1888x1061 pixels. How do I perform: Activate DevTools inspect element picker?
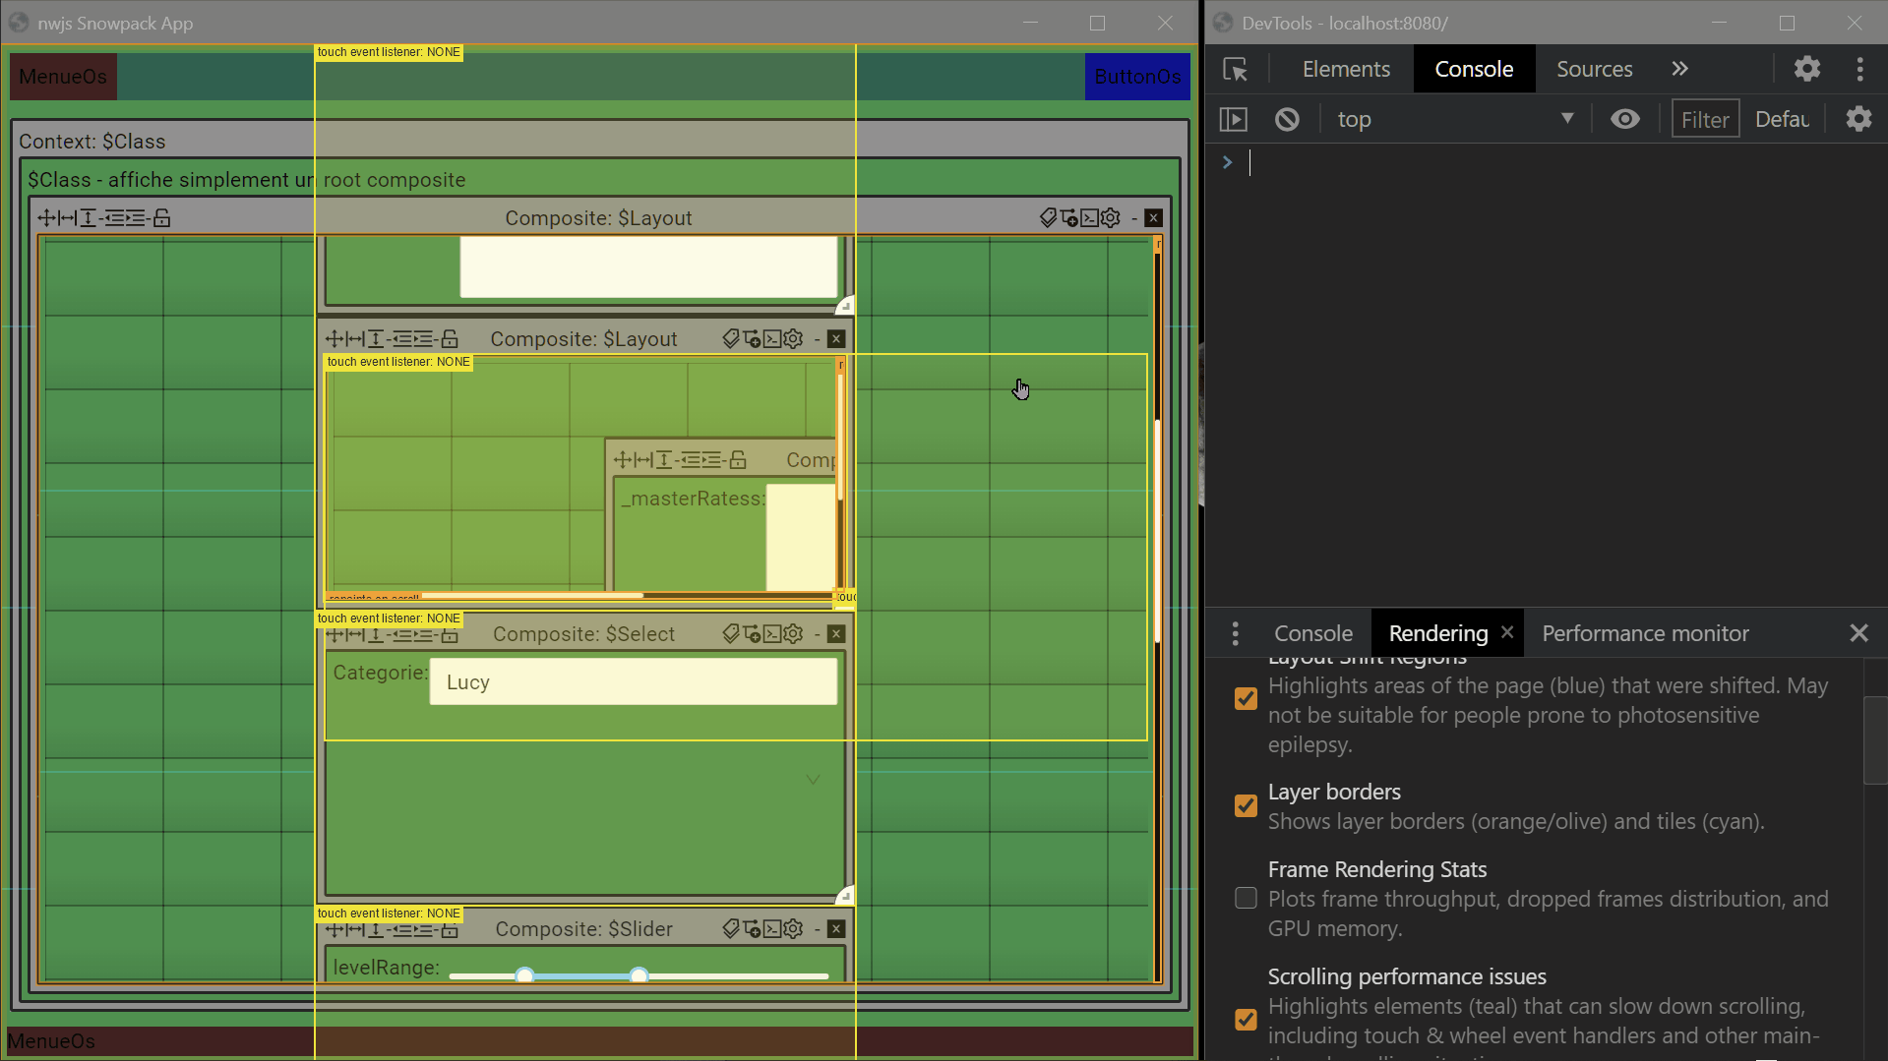1235,69
